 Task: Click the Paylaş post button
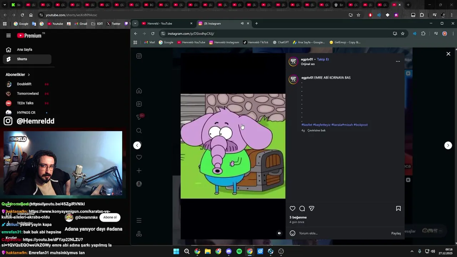[396, 233]
